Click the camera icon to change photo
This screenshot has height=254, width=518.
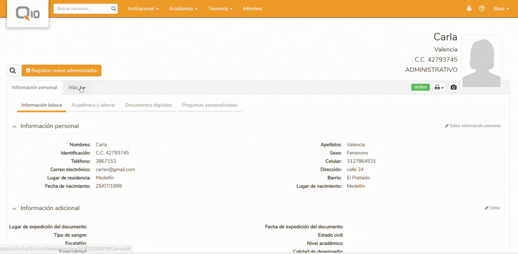coord(453,87)
